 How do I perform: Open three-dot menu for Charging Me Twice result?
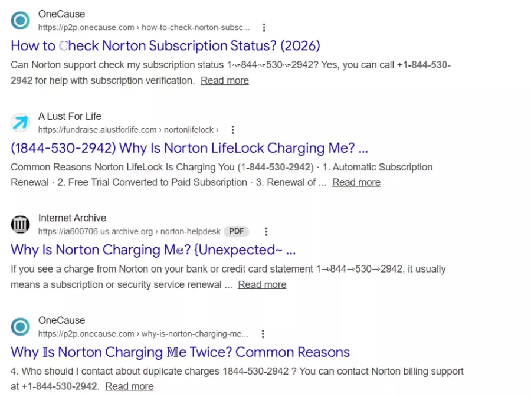coord(263,334)
